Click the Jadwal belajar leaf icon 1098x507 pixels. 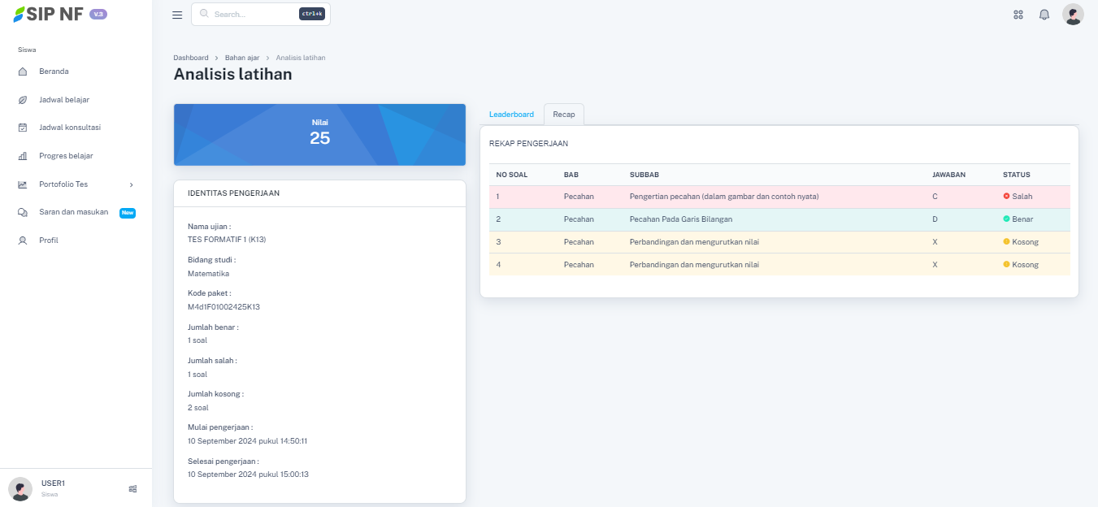click(x=23, y=100)
